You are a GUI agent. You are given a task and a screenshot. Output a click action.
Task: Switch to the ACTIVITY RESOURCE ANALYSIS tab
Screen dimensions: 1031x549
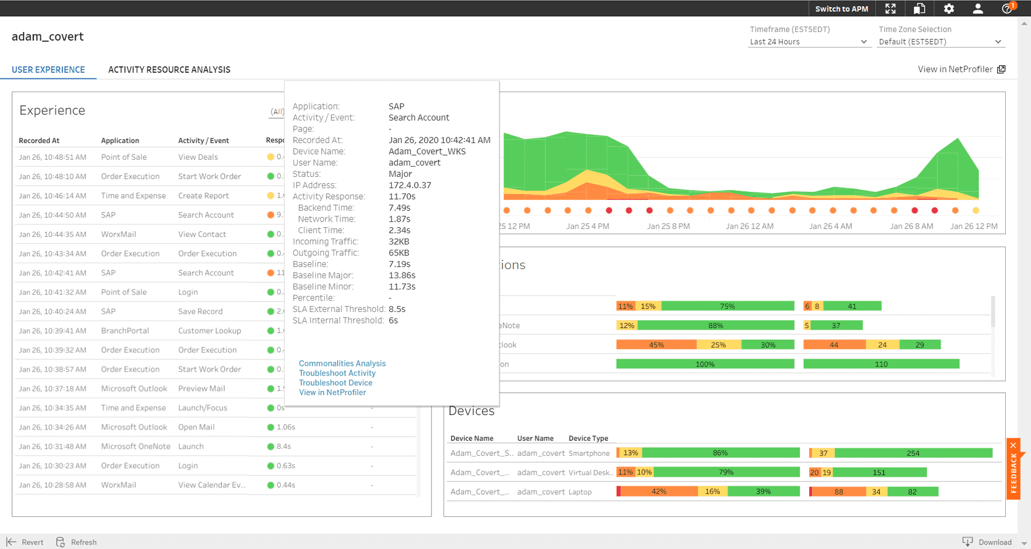click(x=169, y=69)
